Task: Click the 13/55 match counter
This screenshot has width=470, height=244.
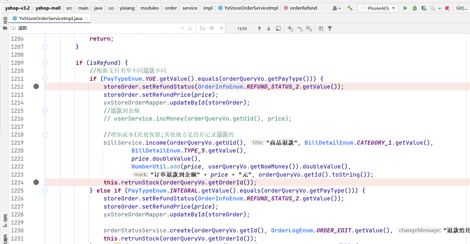Action: pyautogui.click(x=242, y=28)
